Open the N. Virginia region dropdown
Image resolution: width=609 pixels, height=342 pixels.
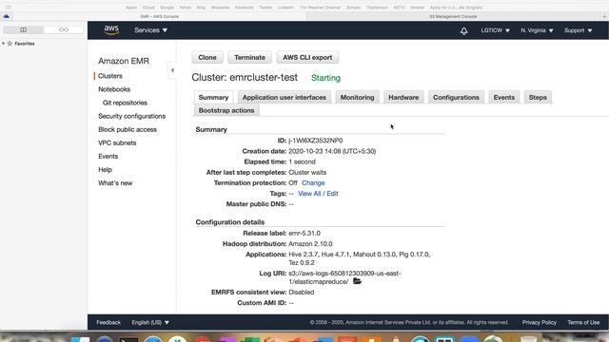pos(537,30)
